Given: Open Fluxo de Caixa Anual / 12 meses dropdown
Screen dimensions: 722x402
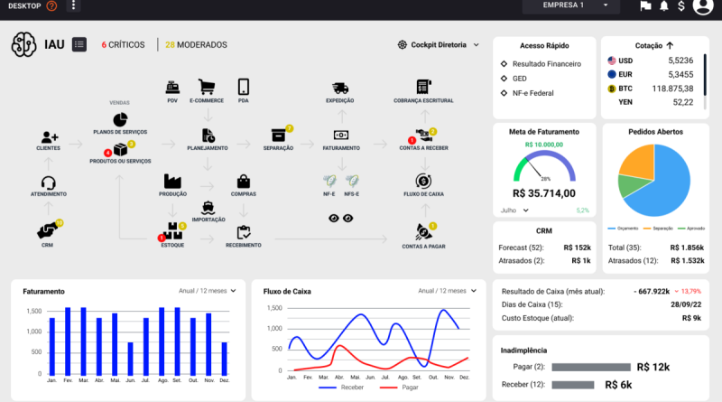Looking at the screenshot, I should tap(447, 291).
